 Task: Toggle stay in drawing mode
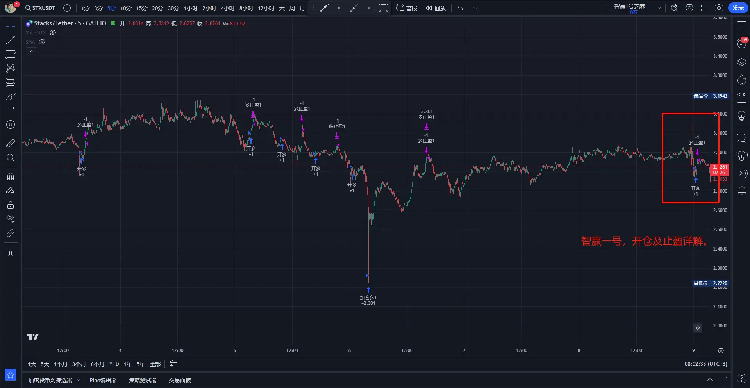point(11,191)
